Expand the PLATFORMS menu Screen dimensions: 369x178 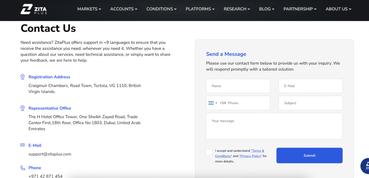200,9
